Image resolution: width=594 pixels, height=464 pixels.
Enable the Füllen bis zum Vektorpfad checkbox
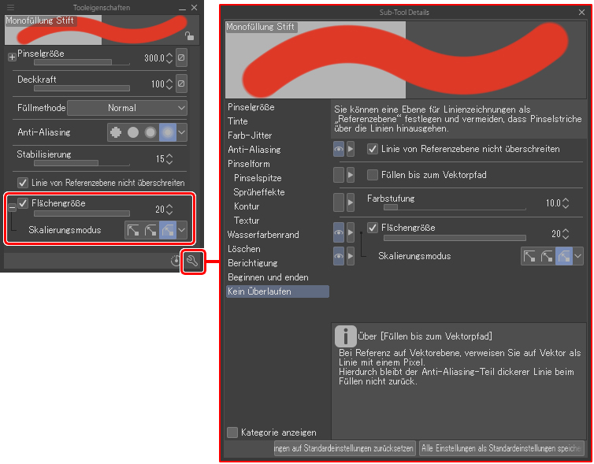pos(373,173)
